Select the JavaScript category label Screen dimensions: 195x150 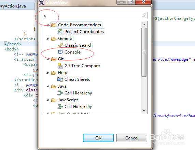68,100
